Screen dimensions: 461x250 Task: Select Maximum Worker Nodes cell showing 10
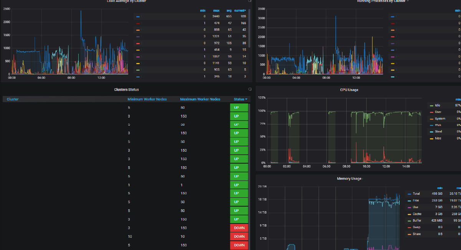pos(183,237)
